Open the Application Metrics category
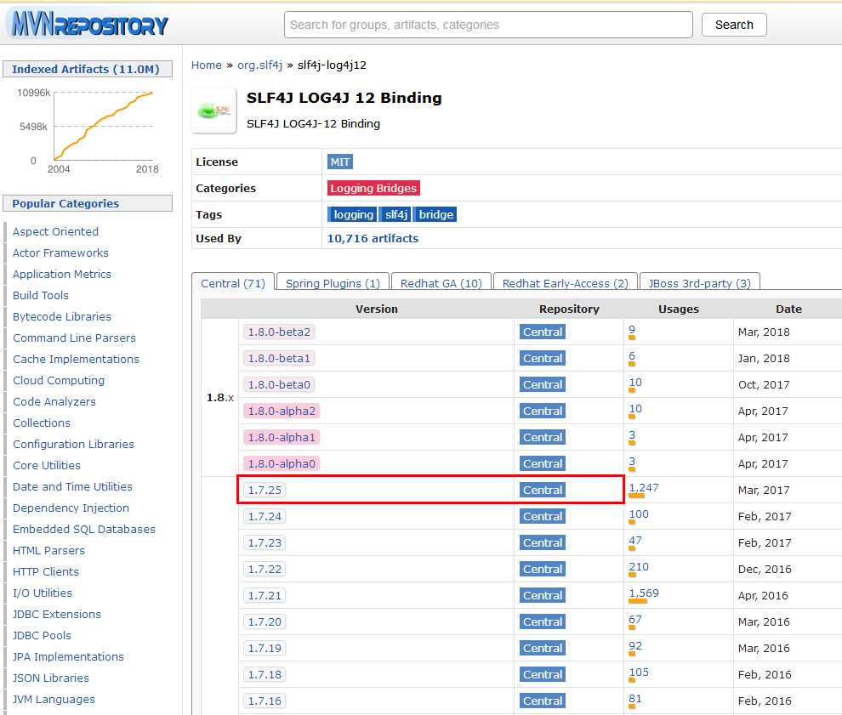This screenshot has height=715, width=842. coord(62,274)
